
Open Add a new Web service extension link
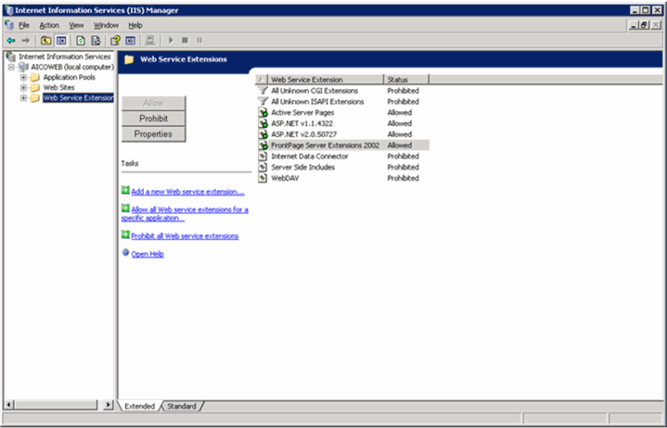tap(187, 192)
